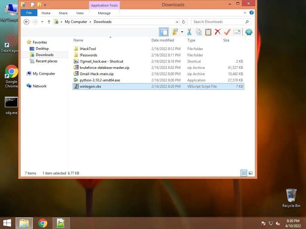The height and width of the screenshot is (229, 306).
Task: Select Recent places in navigation pane
Action: click(x=46, y=61)
